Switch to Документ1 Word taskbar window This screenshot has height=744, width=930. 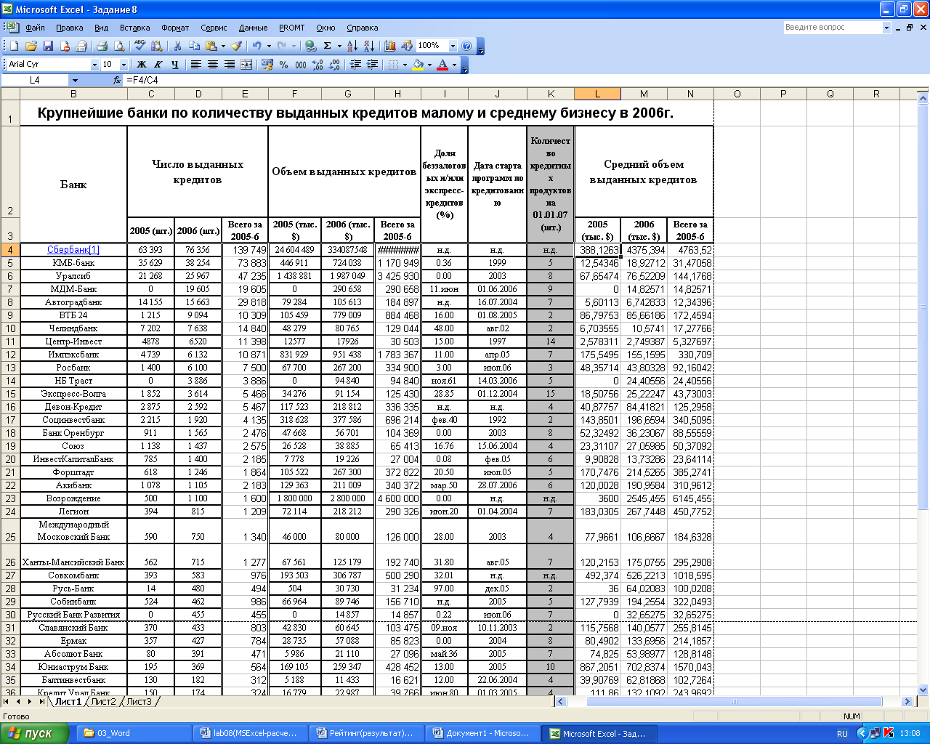click(483, 733)
